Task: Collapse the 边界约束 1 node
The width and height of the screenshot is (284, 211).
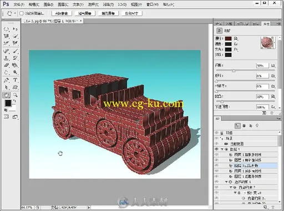Action: (x=226, y=182)
